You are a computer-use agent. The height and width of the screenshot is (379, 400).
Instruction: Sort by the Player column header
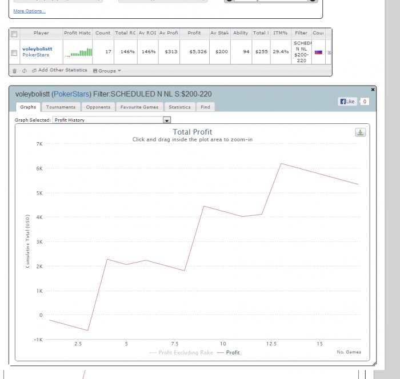pos(41,33)
